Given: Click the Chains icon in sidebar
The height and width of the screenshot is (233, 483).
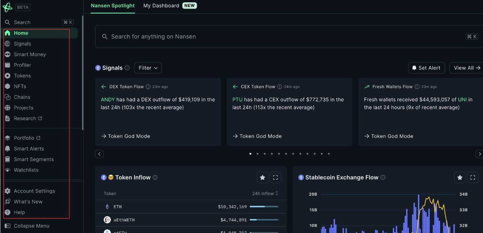Looking at the screenshot, I should coord(8,97).
